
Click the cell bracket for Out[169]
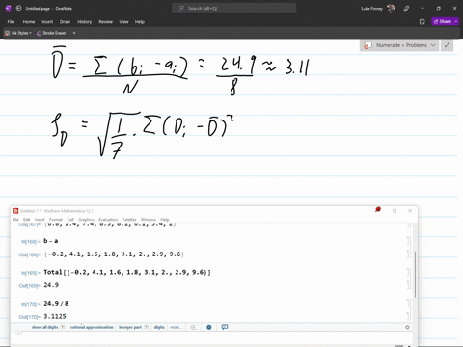tap(408, 284)
